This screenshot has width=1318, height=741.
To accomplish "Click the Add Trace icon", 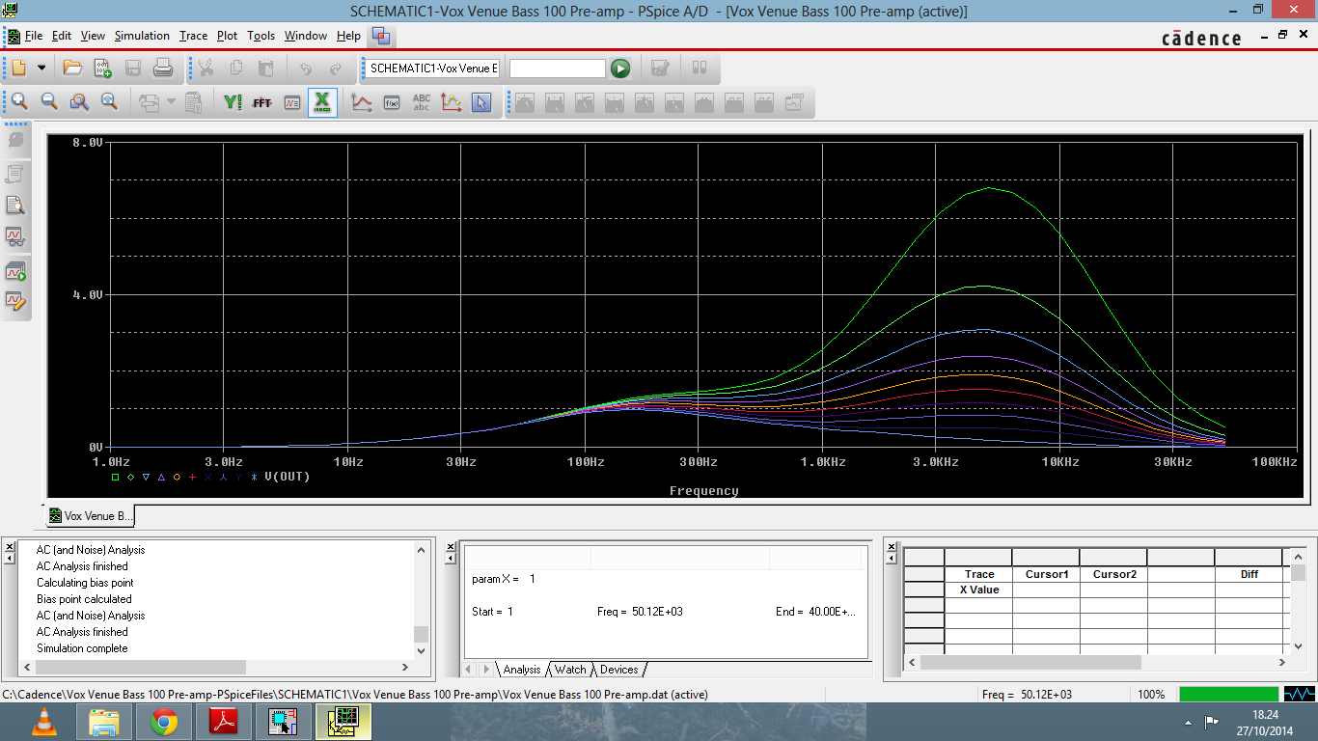I will 362,102.
